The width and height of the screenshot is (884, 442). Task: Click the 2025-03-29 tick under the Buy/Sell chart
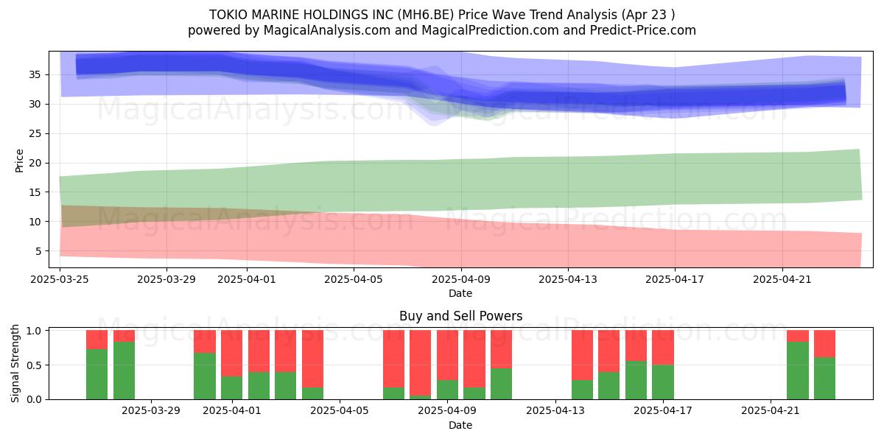[151, 411]
